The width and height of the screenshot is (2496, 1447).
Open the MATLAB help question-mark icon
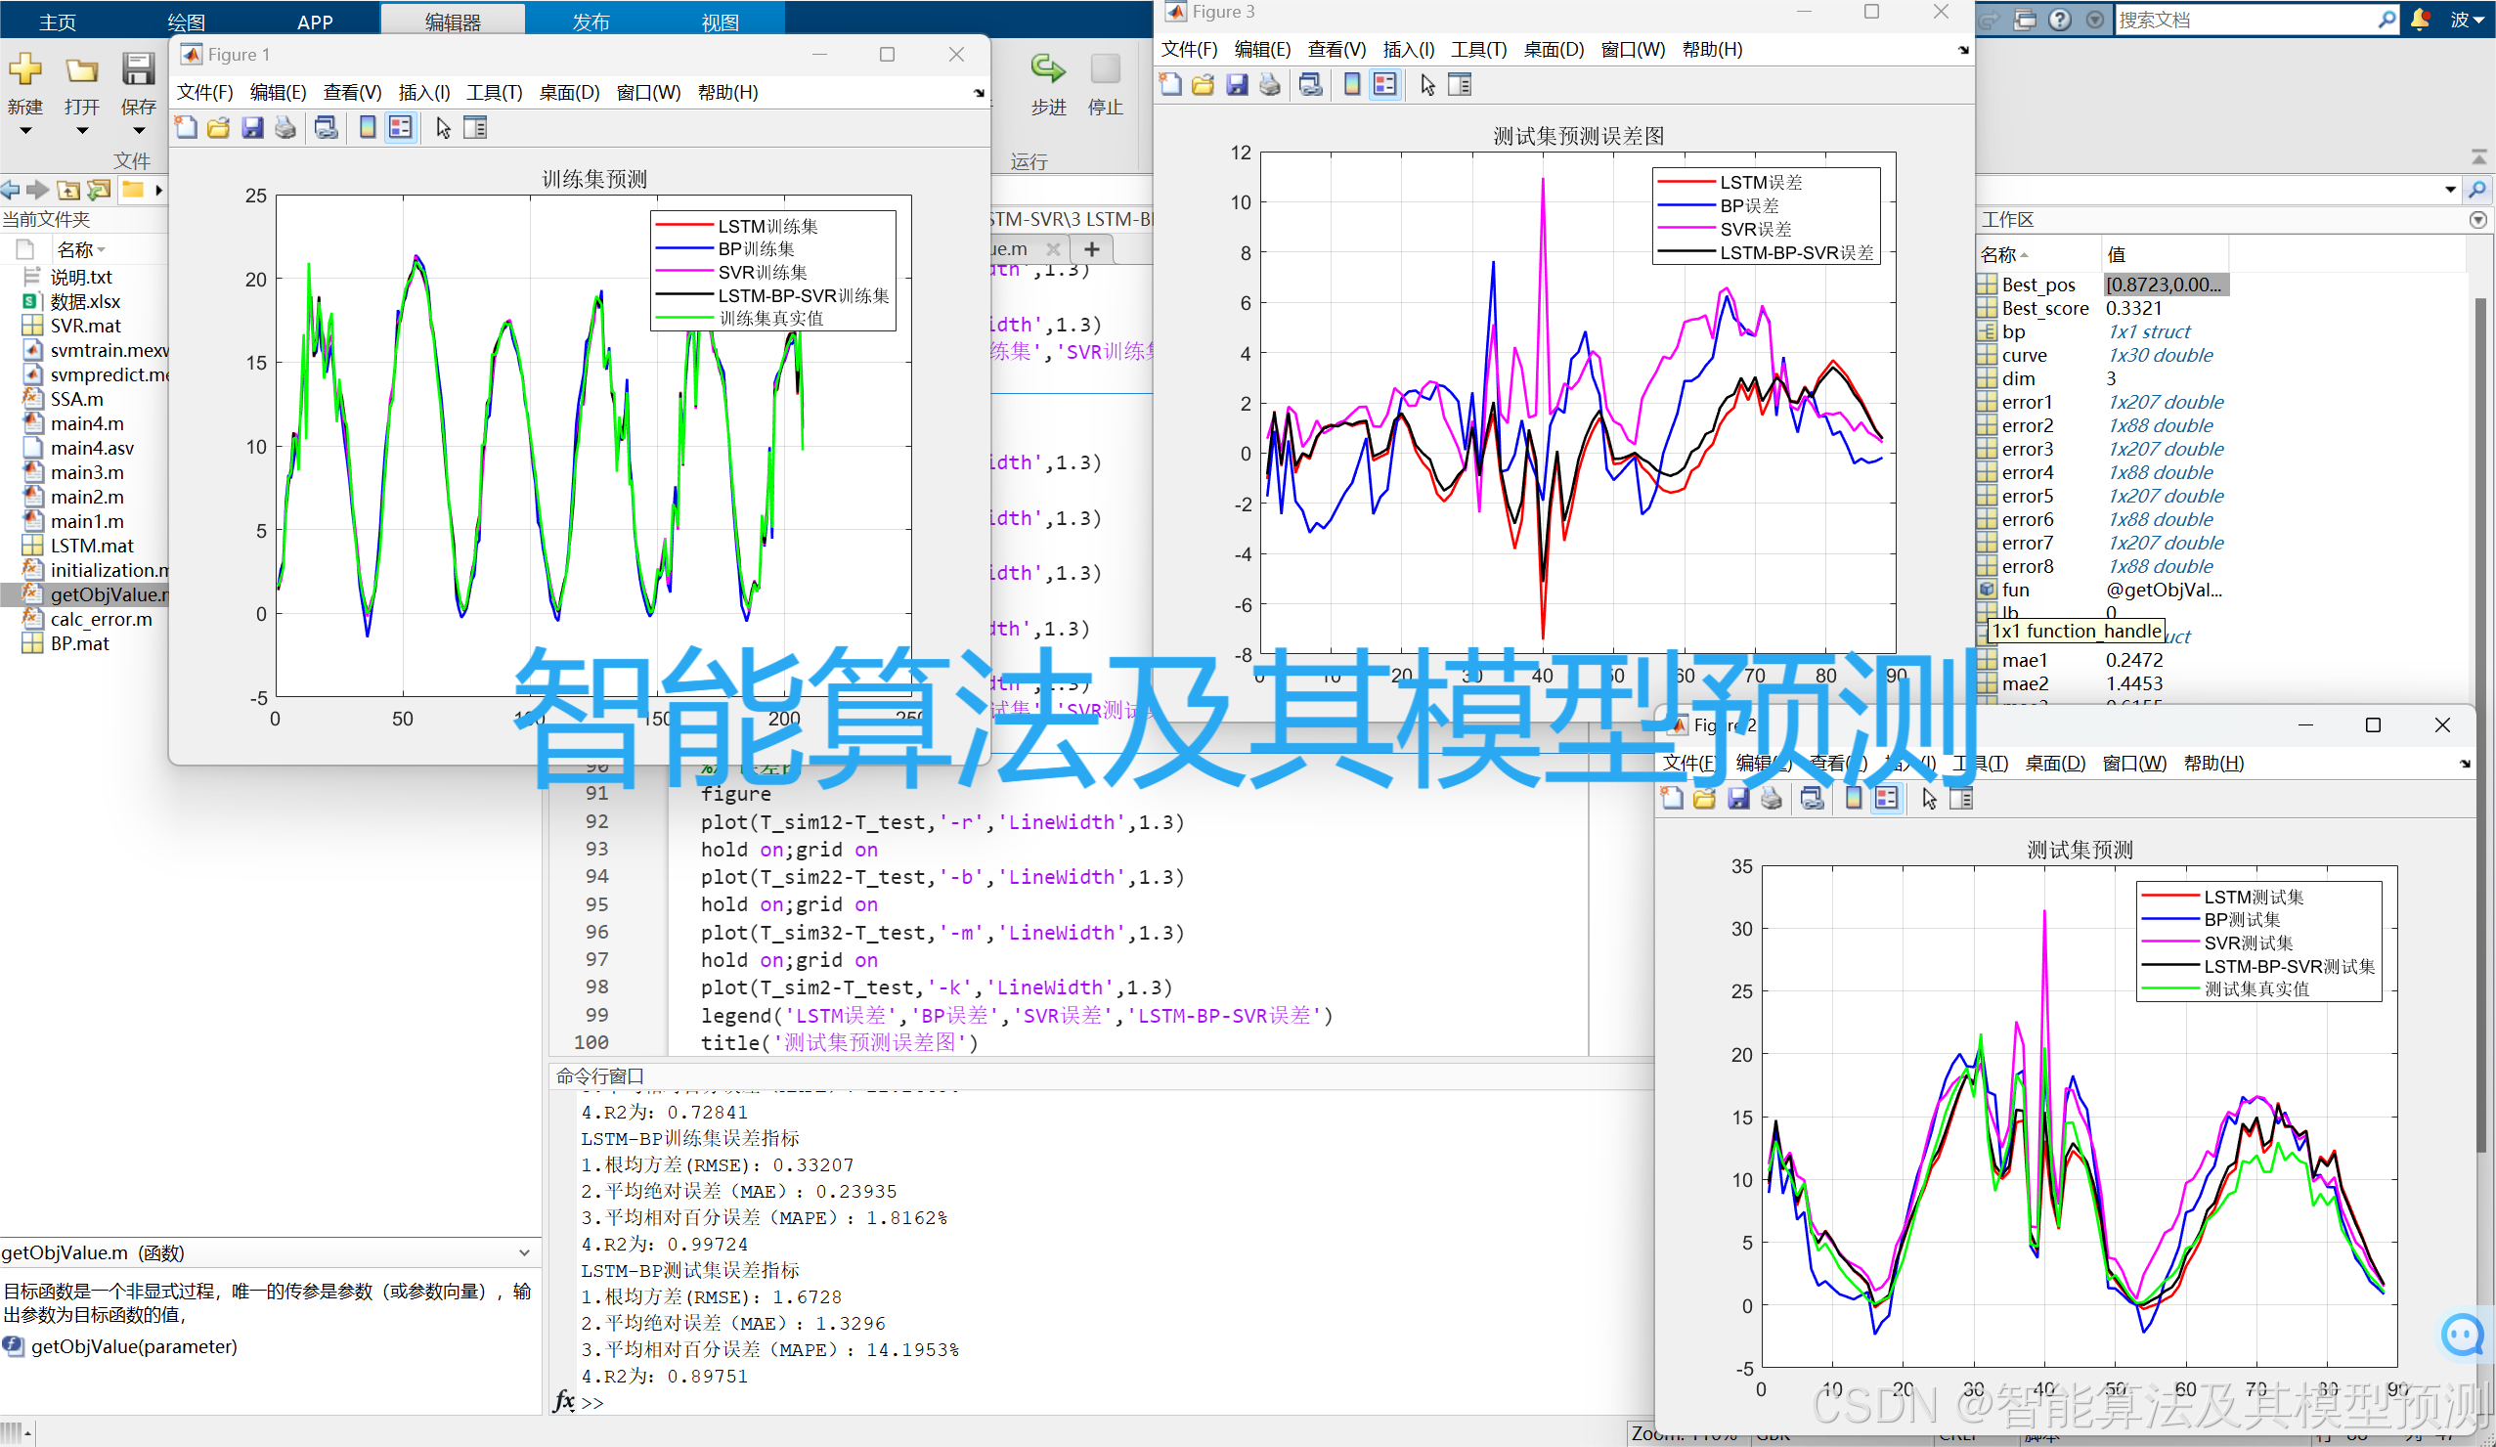(x=2059, y=20)
